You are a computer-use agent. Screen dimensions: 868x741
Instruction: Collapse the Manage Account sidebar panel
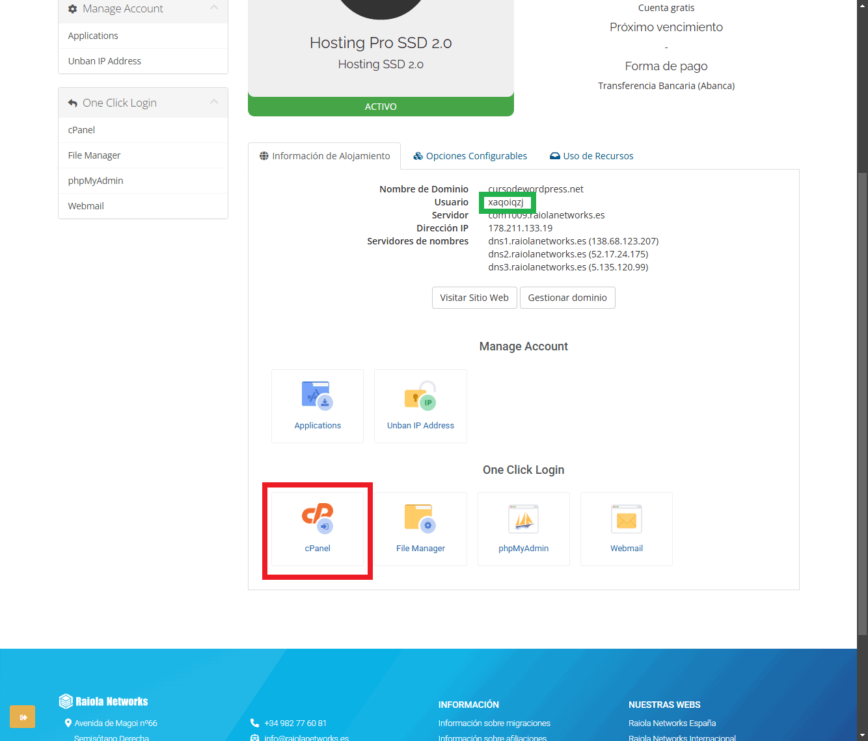click(x=214, y=8)
